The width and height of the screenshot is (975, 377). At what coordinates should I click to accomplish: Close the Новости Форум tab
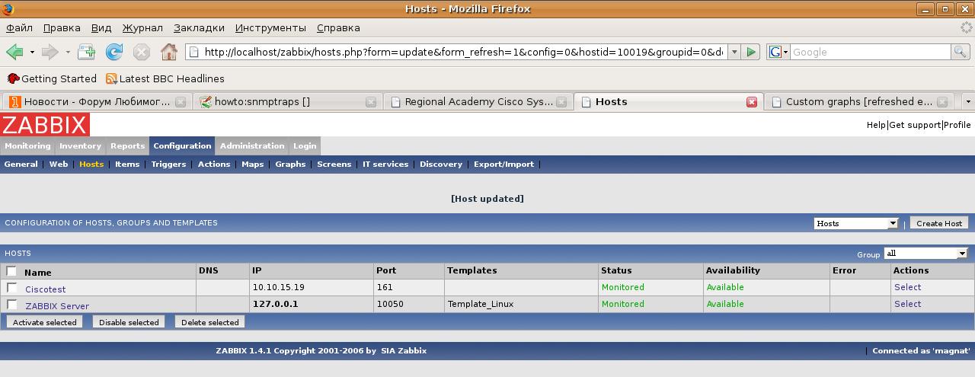pyautogui.click(x=181, y=102)
